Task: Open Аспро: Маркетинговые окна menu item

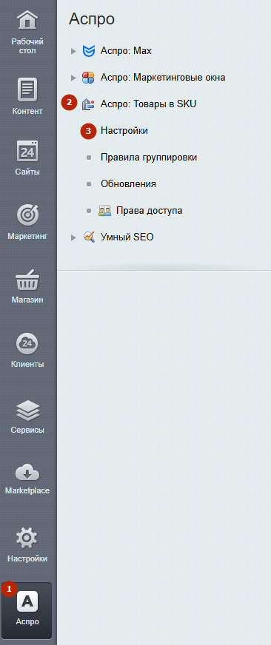Action: pos(163,78)
